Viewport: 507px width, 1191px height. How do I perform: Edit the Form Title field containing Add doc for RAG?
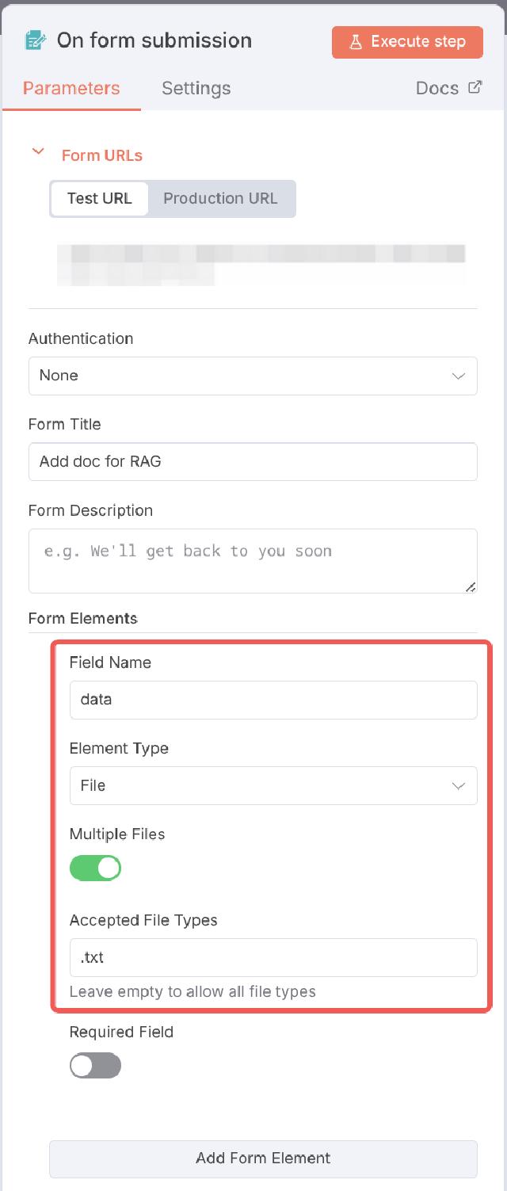click(252, 461)
